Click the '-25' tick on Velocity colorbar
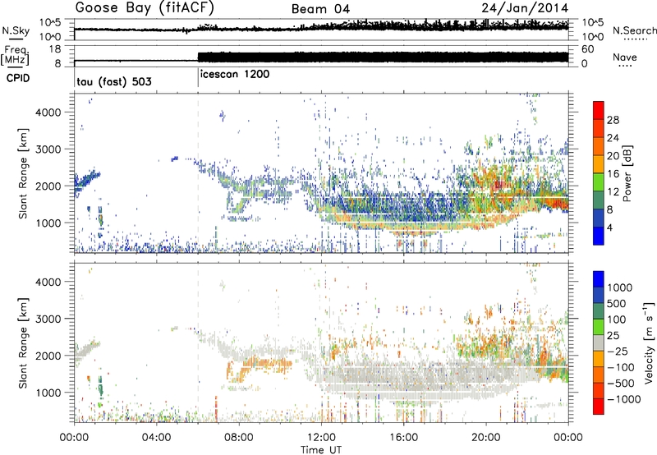Screen dimensions: 657x455 [618, 351]
